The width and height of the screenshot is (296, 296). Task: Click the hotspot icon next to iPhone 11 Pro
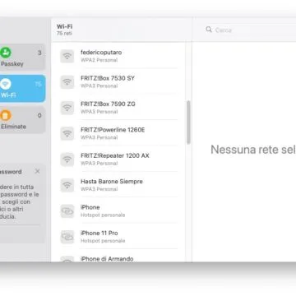pos(67,237)
